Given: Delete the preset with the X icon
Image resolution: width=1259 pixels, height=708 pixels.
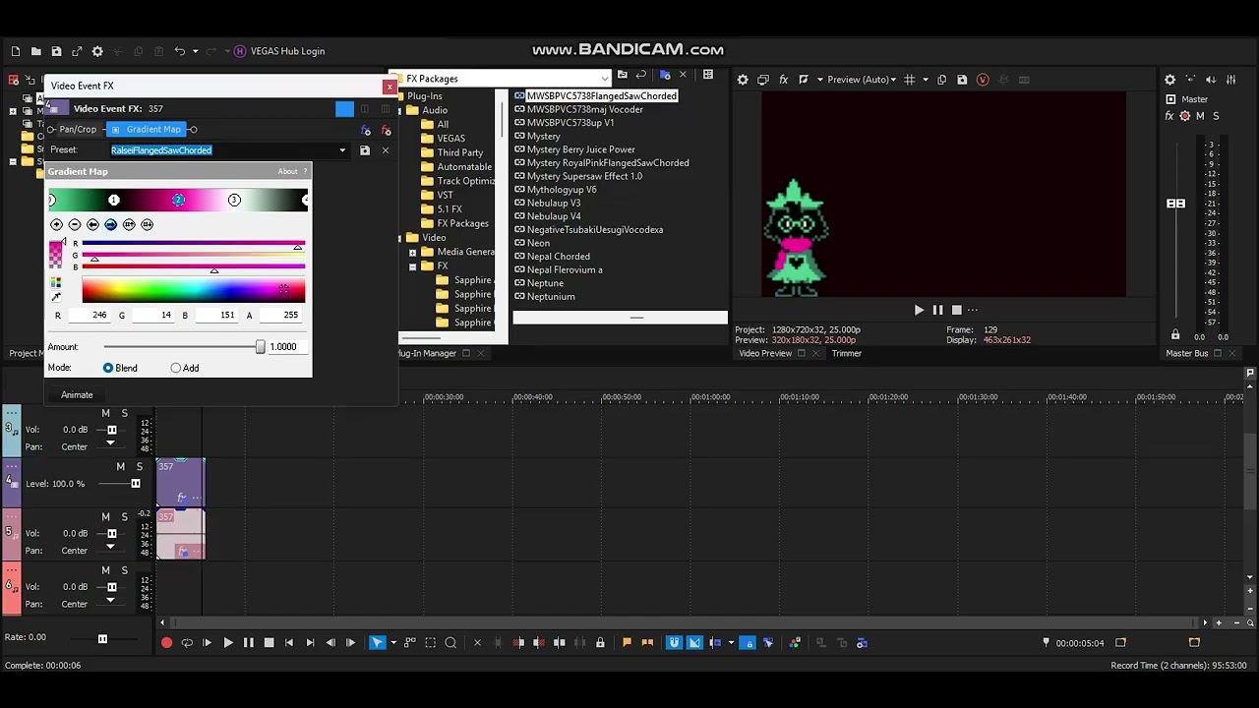Looking at the screenshot, I should pos(386,150).
